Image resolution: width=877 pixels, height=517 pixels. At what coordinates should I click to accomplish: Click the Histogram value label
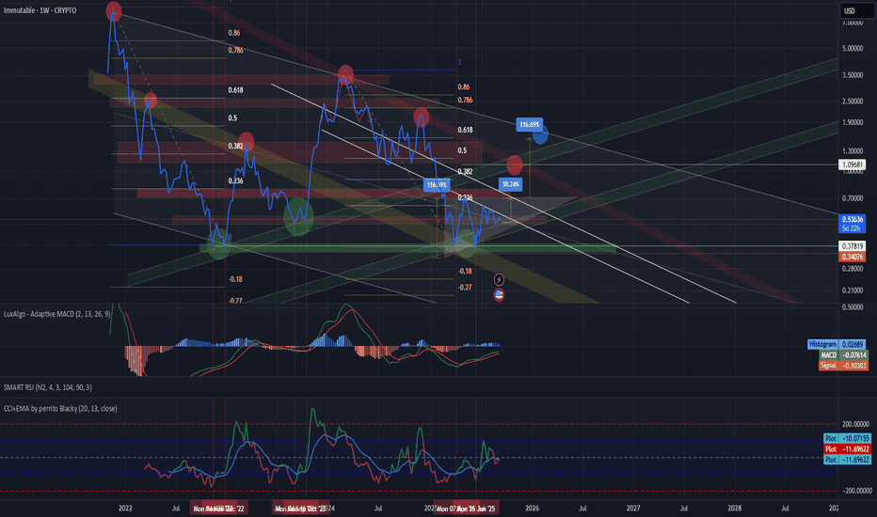pos(821,345)
